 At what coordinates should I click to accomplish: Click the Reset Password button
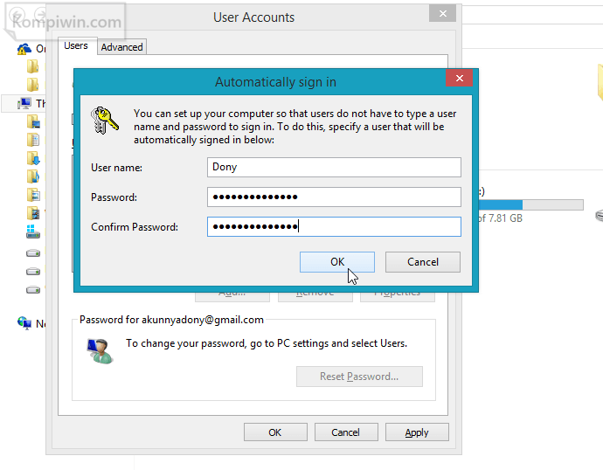(x=359, y=377)
